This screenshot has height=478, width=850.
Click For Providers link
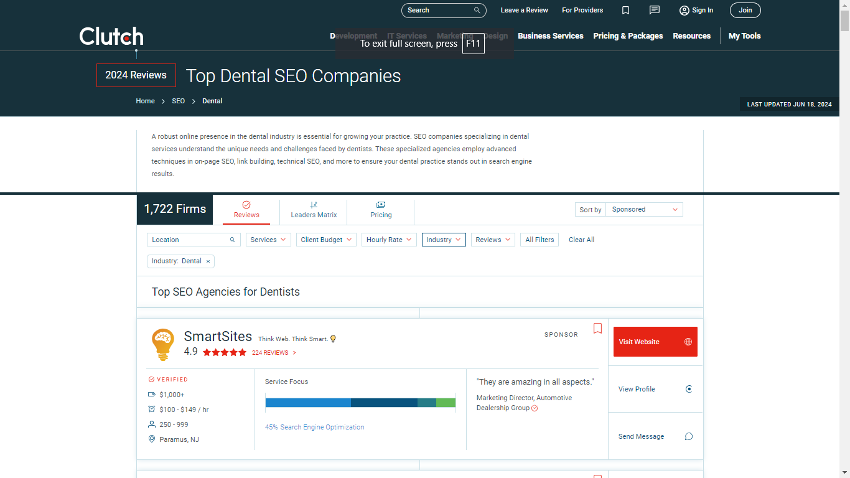582,10
